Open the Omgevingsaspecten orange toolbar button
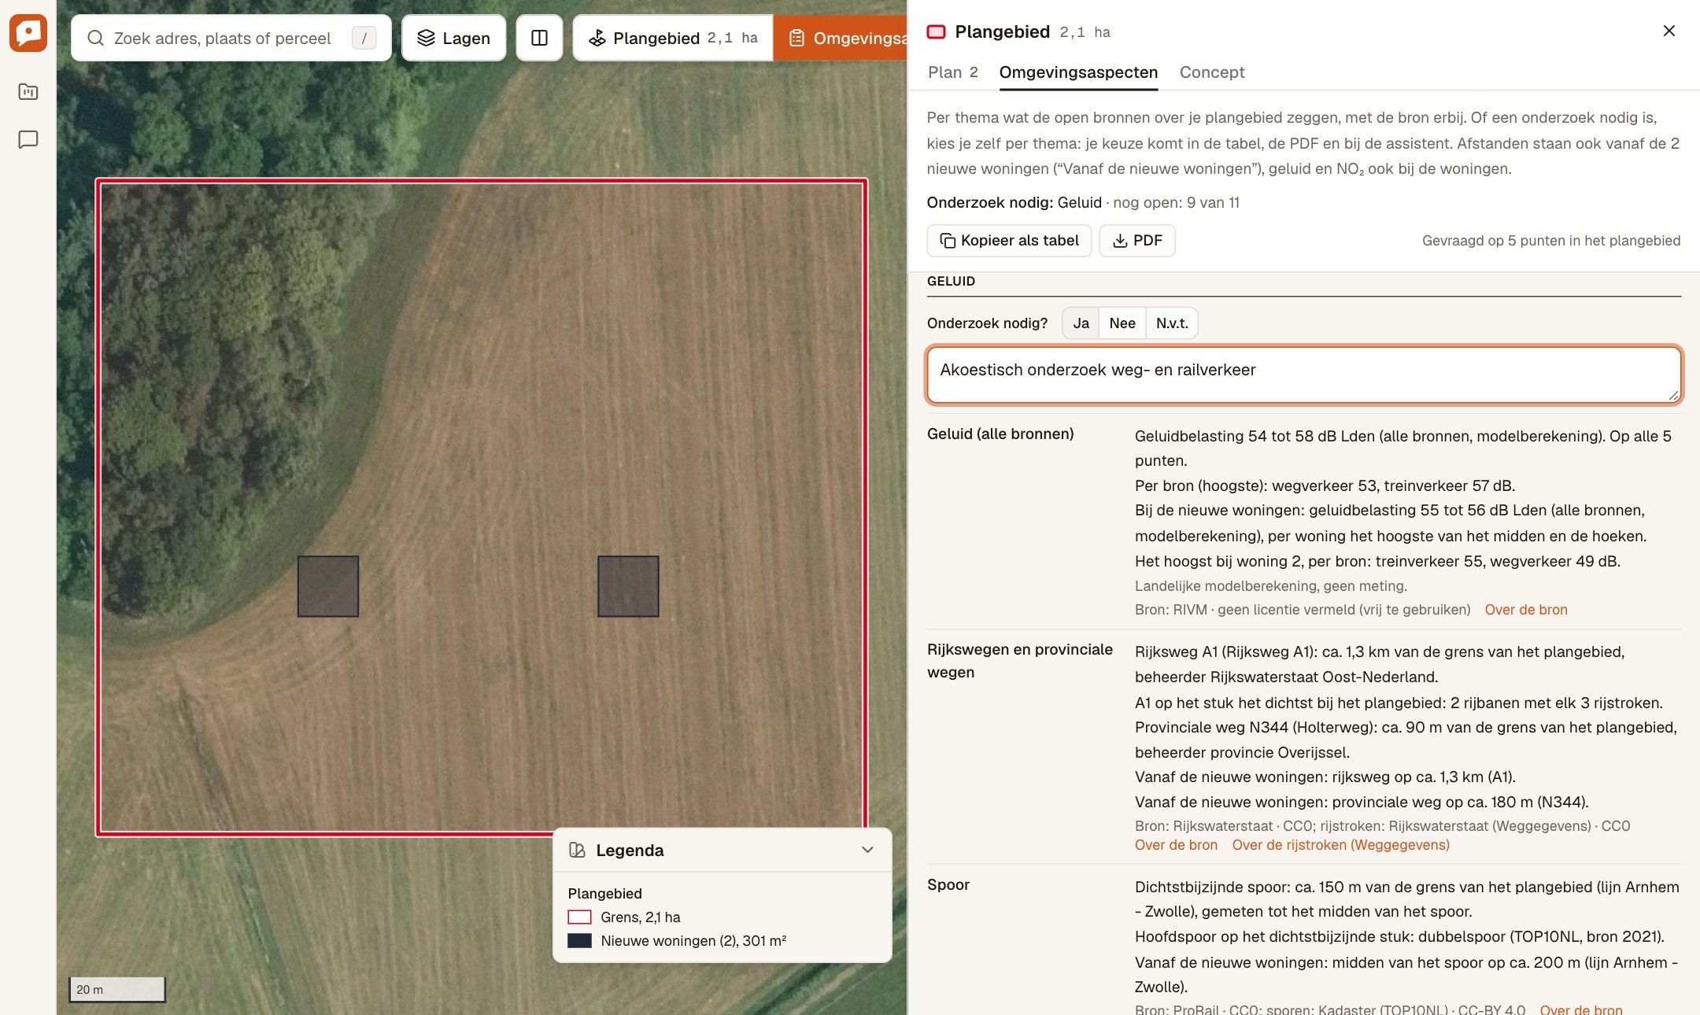 pos(841,38)
